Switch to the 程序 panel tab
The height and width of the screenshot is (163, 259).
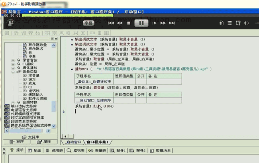click(x=17, y=142)
